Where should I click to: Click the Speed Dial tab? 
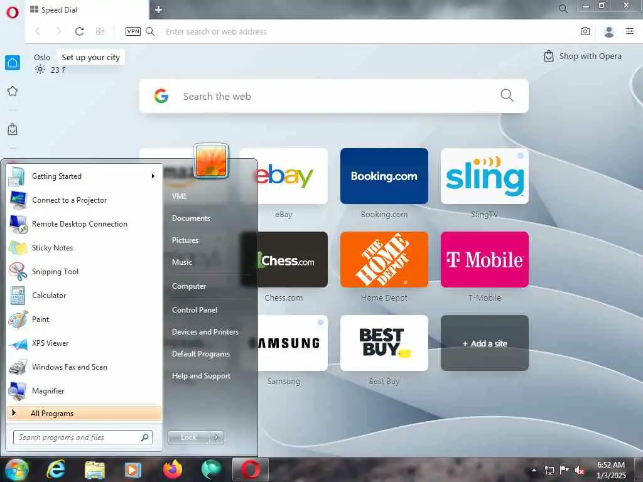(87, 10)
